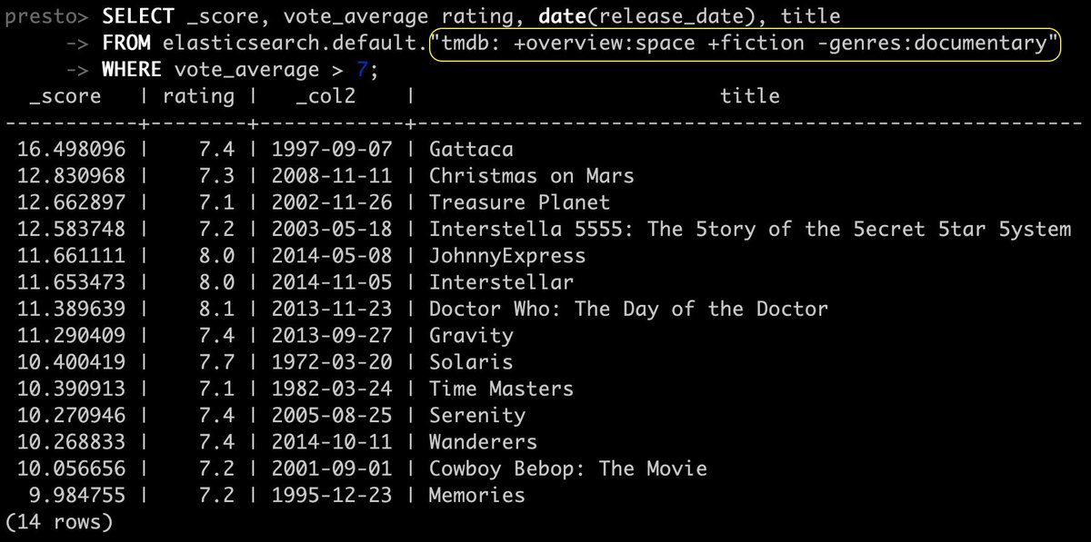1091x542 pixels.
Task: Click the date 2005-08-25
Action: click(x=332, y=416)
